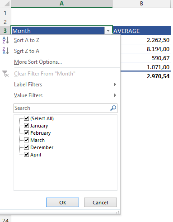Viewport: 173px width, 222px height.
Task: Click the search magnifier icon
Action: point(113,108)
